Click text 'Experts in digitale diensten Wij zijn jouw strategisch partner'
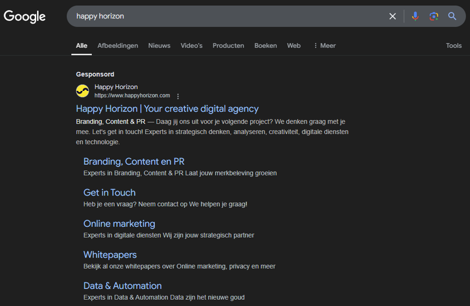The image size is (470, 306). coord(169,235)
